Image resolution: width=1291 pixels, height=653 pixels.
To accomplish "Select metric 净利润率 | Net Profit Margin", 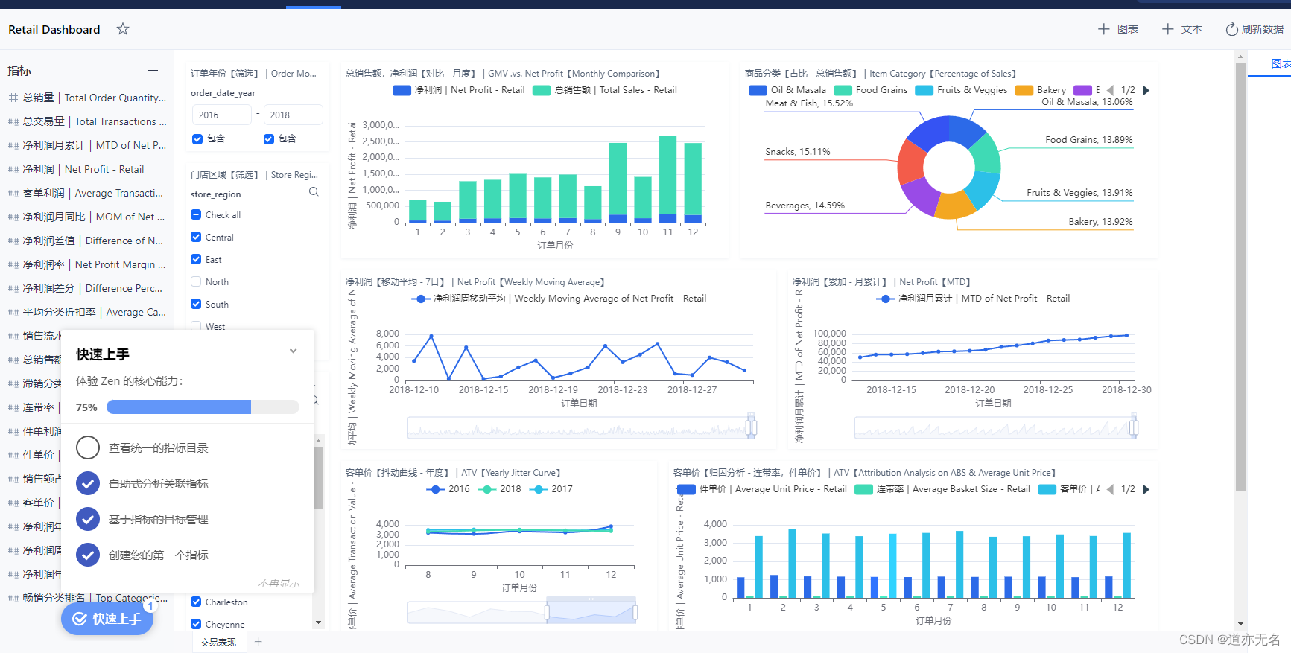I will (88, 264).
